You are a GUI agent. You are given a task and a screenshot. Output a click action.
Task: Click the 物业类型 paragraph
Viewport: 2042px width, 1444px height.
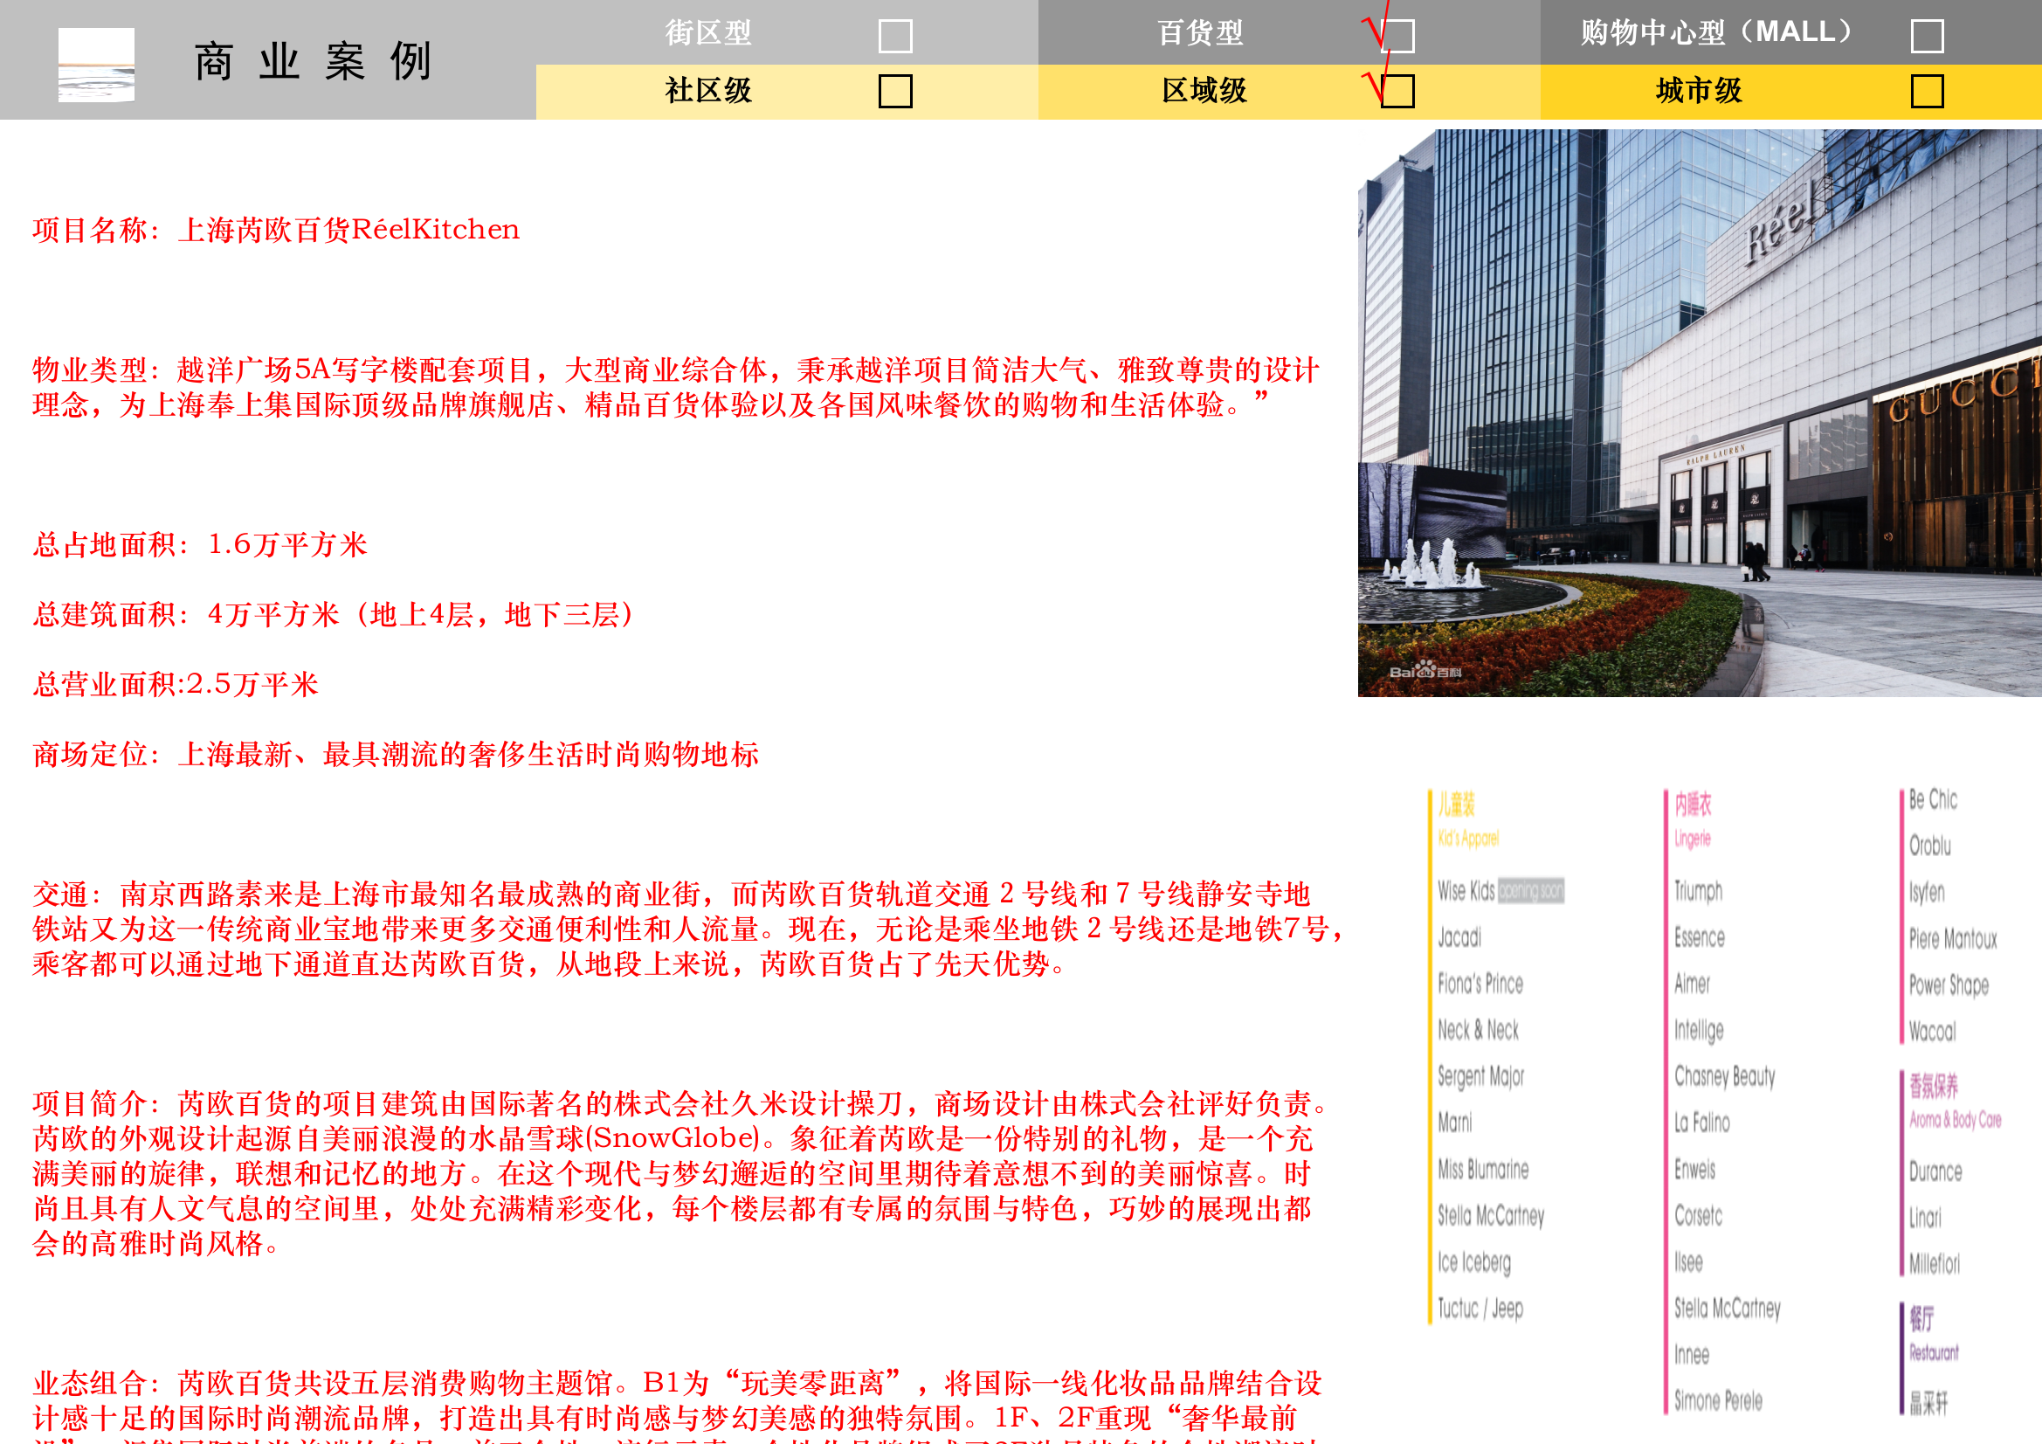[x=676, y=387]
